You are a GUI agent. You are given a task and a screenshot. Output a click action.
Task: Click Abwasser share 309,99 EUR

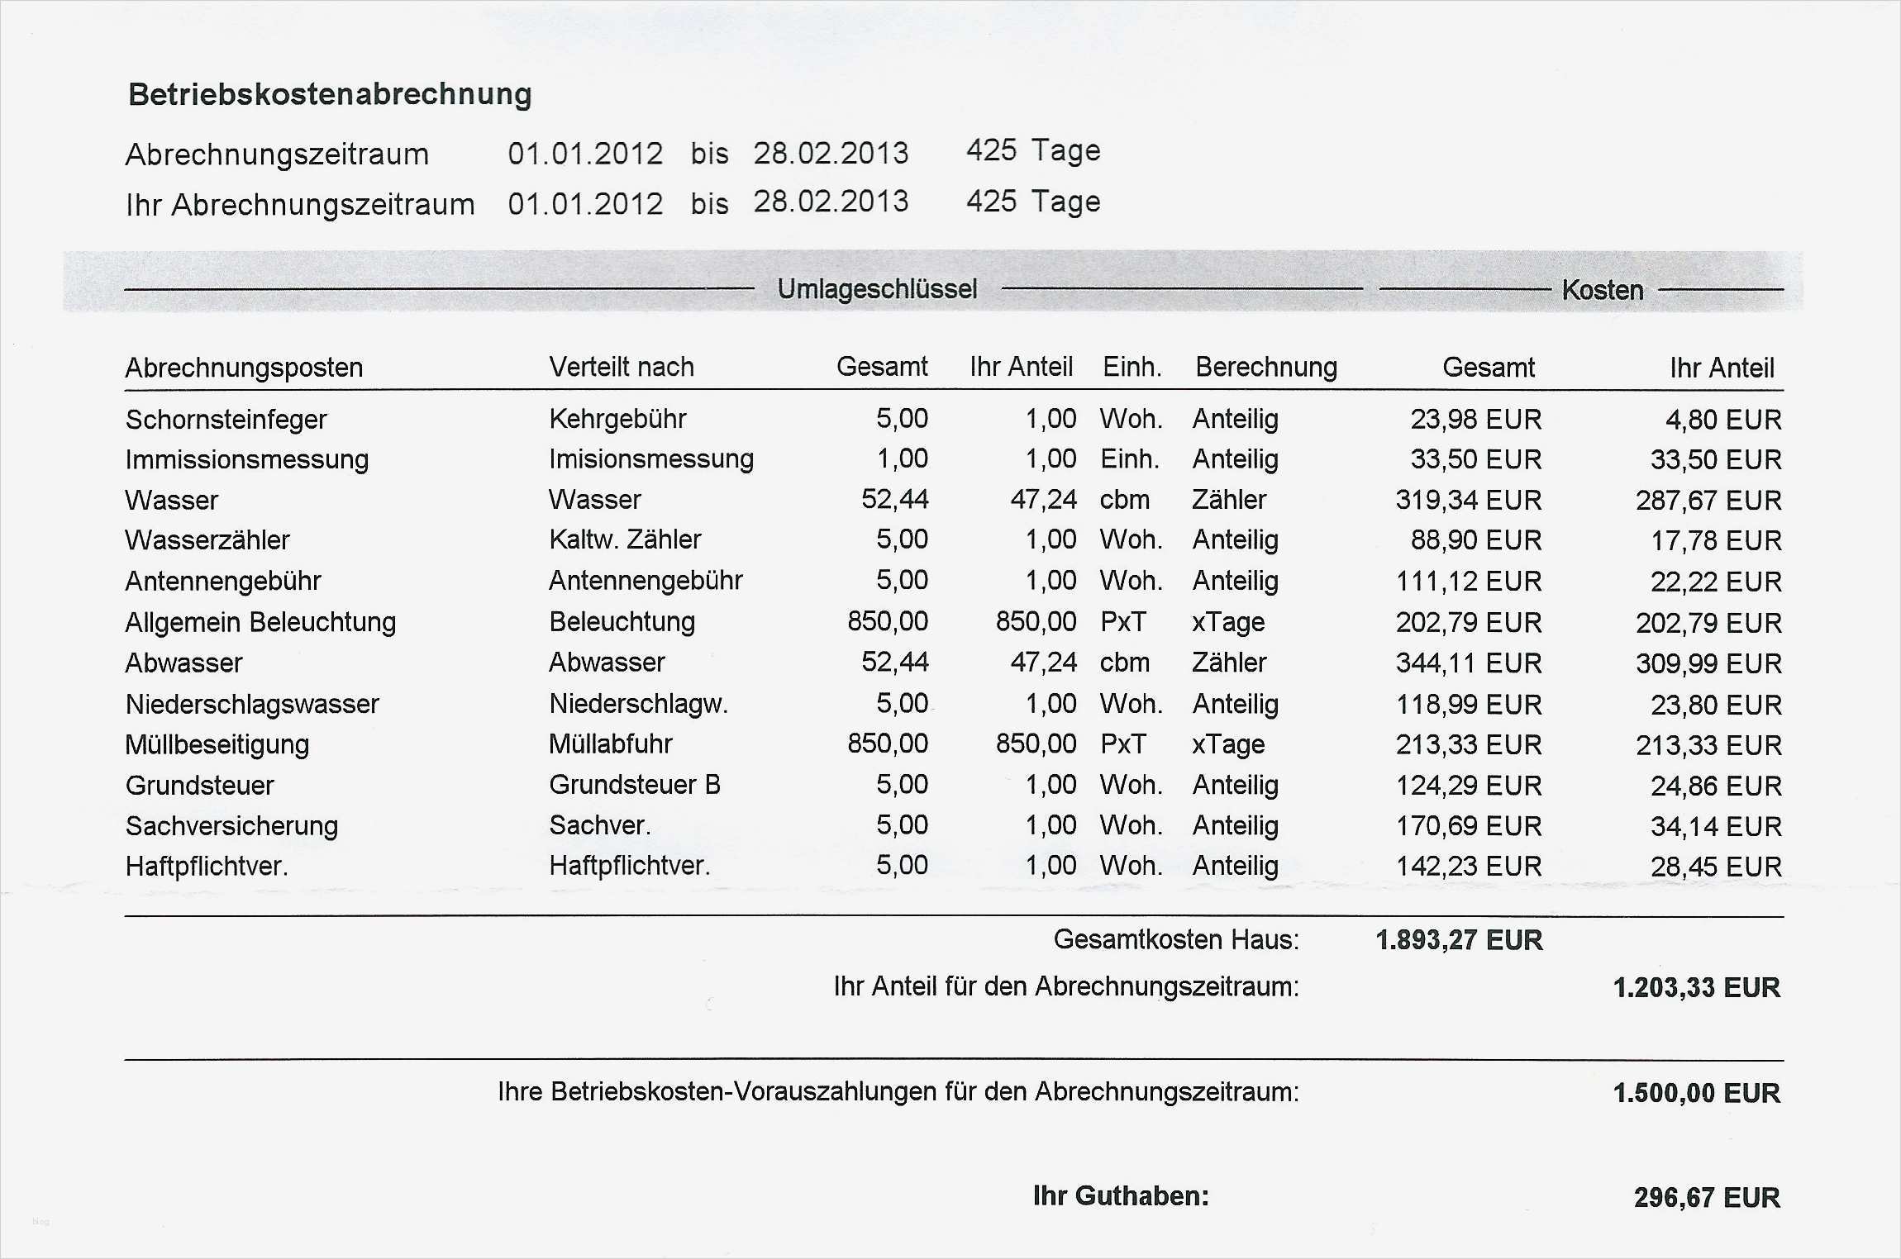tap(1708, 663)
